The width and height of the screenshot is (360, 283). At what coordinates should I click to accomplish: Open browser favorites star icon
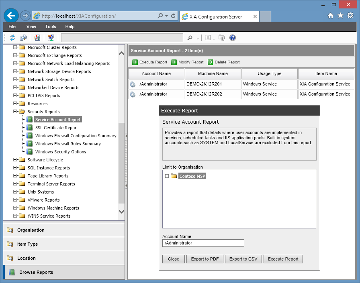point(340,16)
